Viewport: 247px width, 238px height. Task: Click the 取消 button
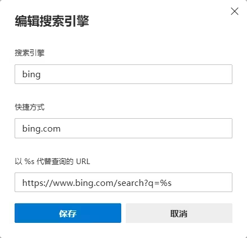coord(179,213)
